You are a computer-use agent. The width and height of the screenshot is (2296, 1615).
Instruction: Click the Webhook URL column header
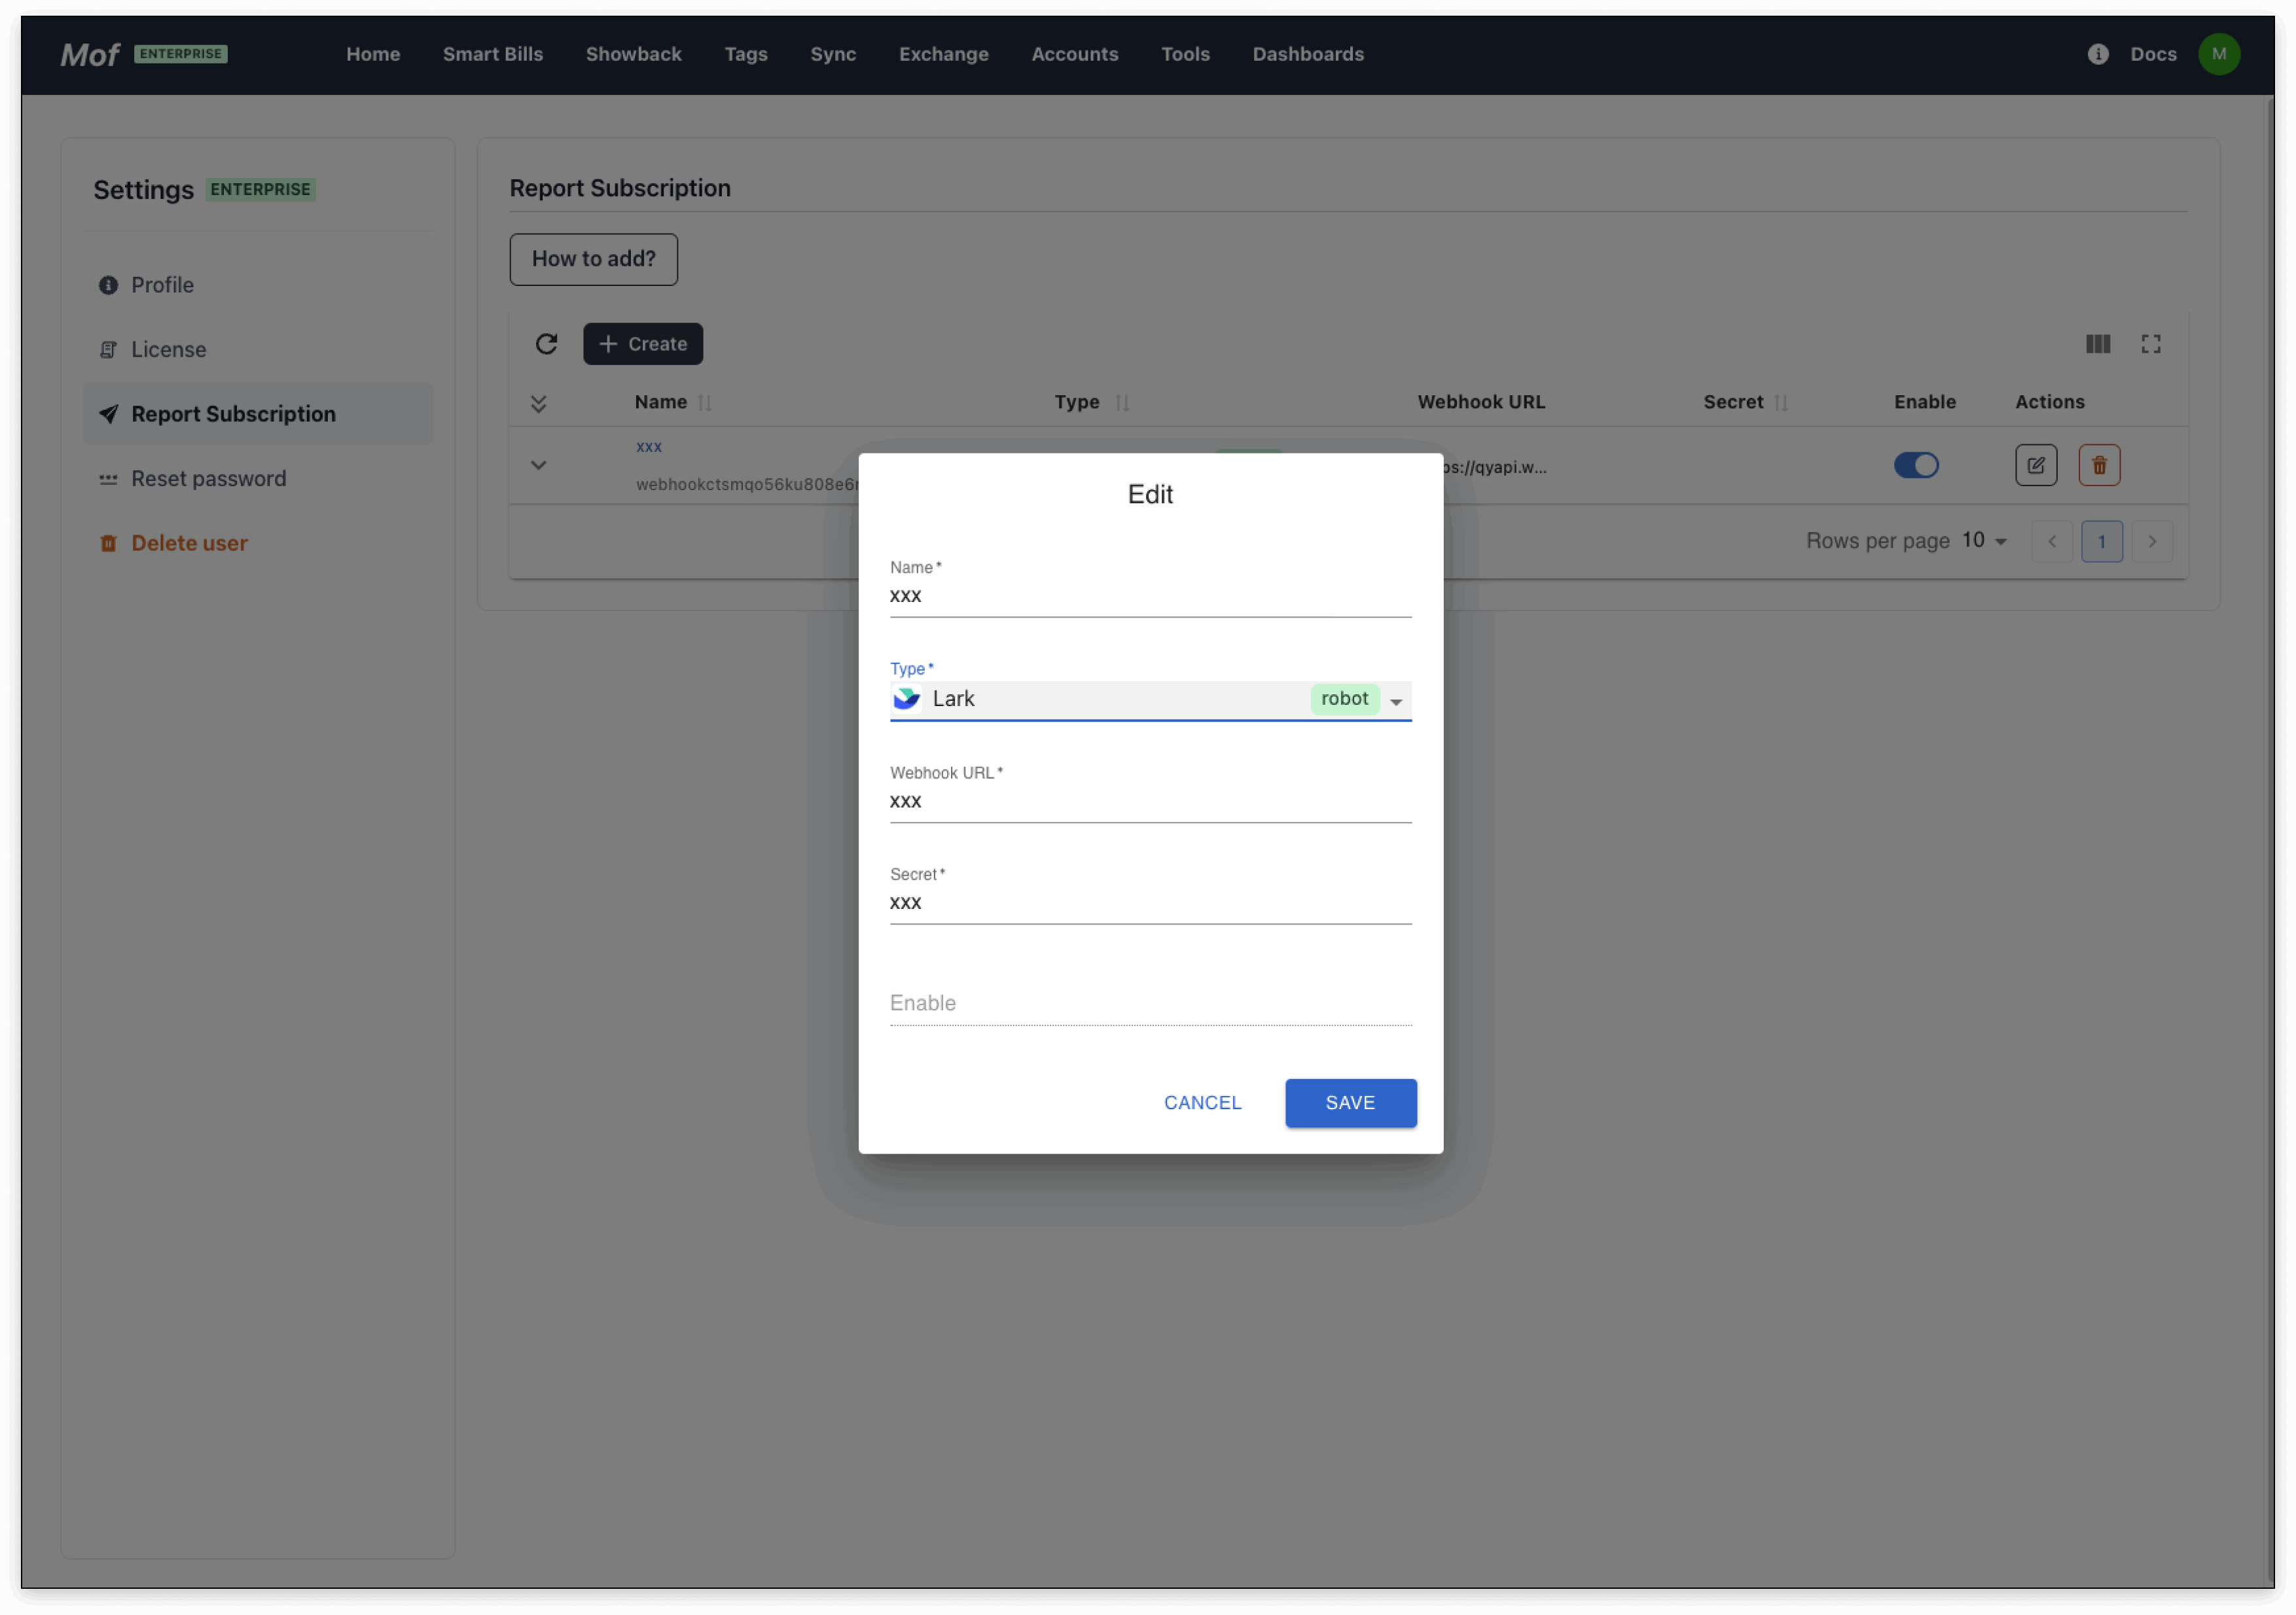coord(1481,402)
